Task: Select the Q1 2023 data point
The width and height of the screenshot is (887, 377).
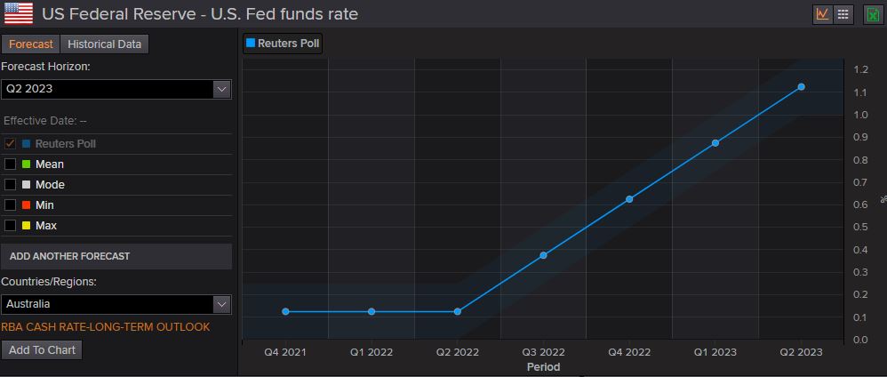Action: click(715, 143)
